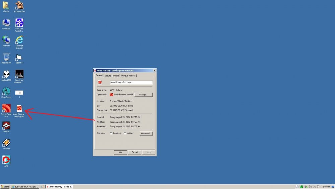This screenshot has width=335, height=189.
Task: Select the Sound Forge 6.0 shortcut
Action: pyautogui.click(x=6, y=111)
